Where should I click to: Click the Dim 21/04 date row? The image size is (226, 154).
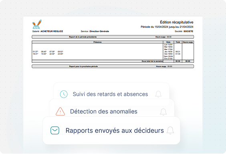click(x=168, y=59)
